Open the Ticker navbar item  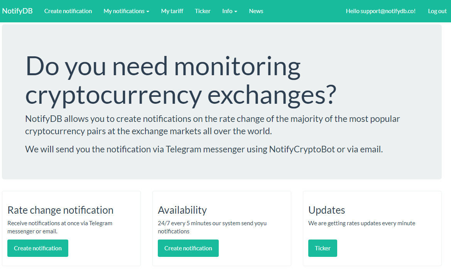click(203, 11)
